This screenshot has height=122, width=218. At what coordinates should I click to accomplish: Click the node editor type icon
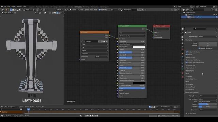tap(66, 10)
